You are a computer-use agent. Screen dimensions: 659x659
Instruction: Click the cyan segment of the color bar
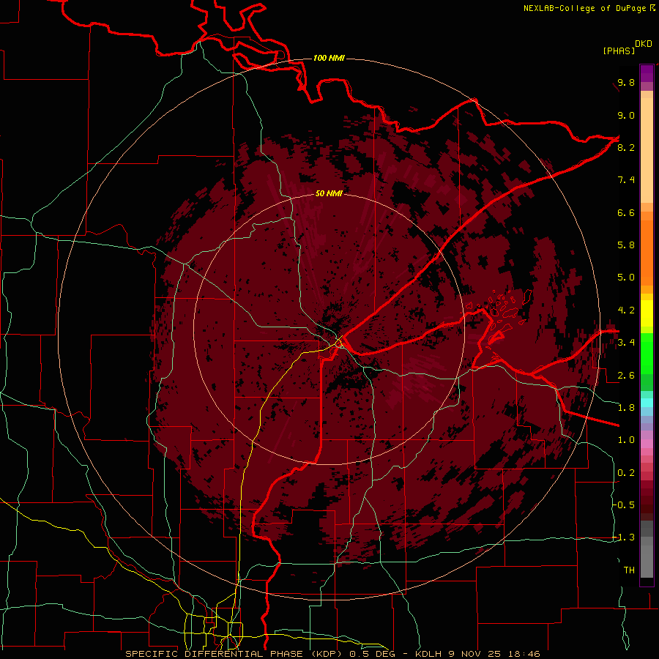pos(647,403)
